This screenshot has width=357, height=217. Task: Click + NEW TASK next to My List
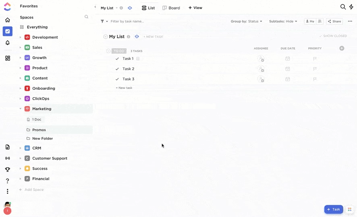[153, 37]
